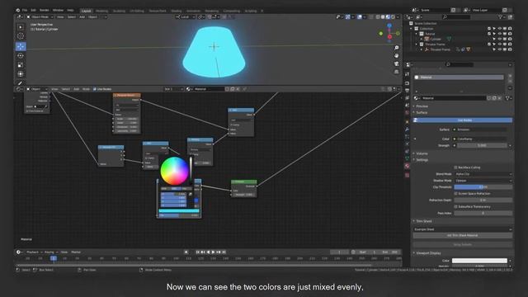Screen dimensions: 528x297
Task: Pick a hue on the color wheel
Action: (x=174, y=171)
